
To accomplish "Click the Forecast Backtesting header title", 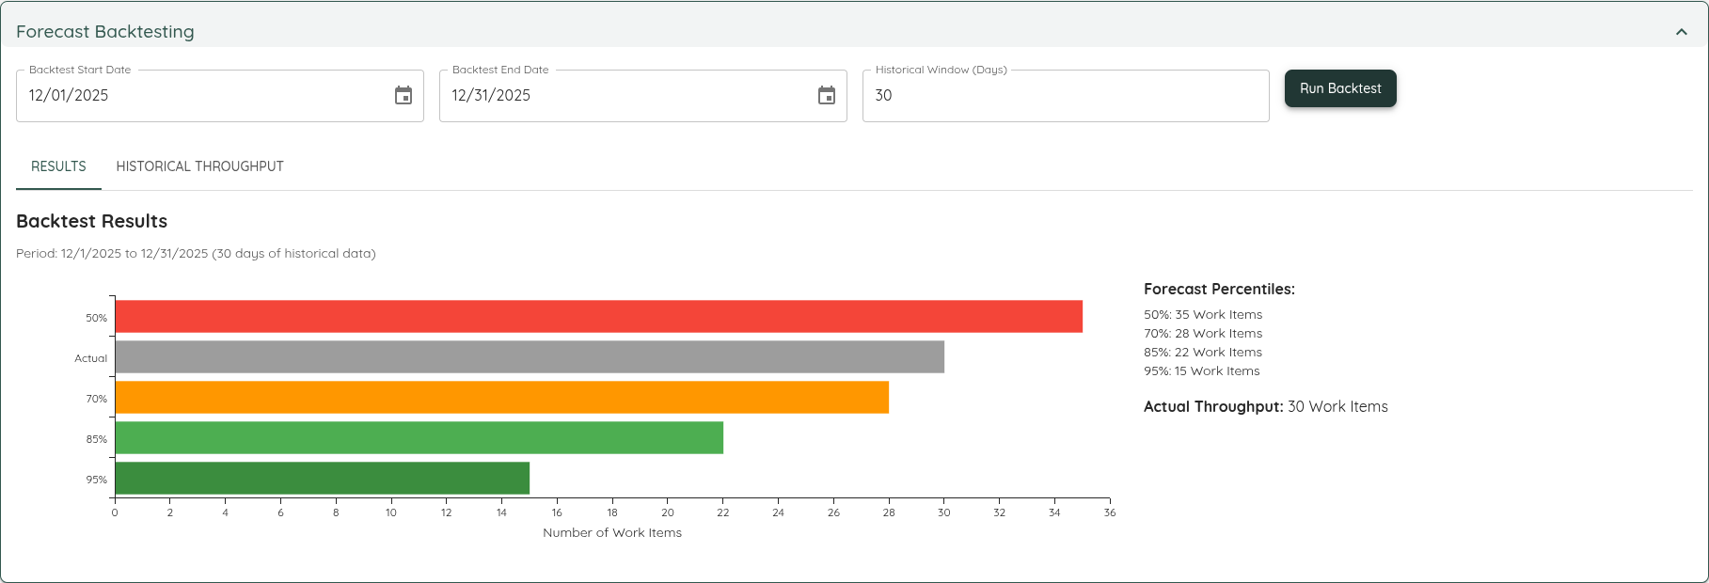I will pos(105,32).
